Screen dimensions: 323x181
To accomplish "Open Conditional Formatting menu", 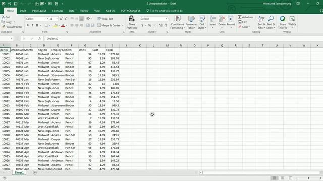I will pyautogui.click(x=177, y=22).
